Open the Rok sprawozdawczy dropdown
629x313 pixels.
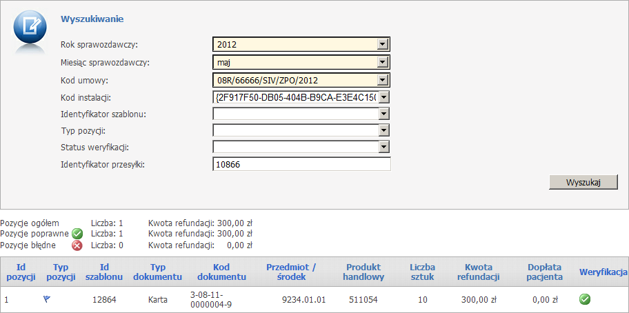(x=383, y=45)
